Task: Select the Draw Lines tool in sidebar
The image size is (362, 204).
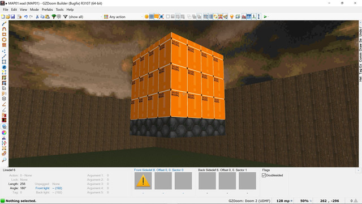Action: [x=4, y=24]
